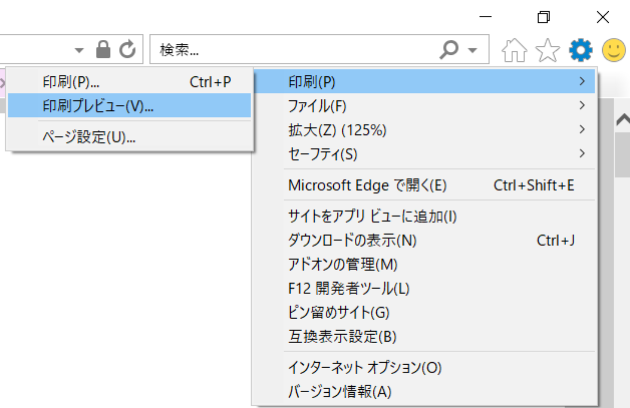
Task: Open インターネット オプション(O)
Action: click(x=424, y=368)
